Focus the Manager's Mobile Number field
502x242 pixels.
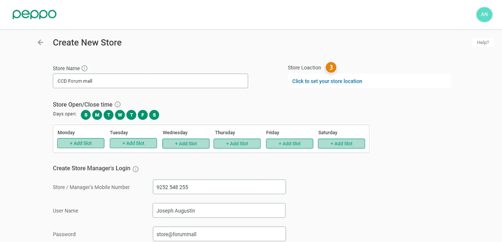[219, 187]
